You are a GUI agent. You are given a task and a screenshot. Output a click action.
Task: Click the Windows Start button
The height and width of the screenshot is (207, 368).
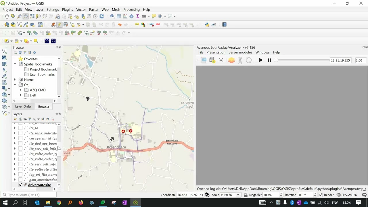click(5, 203)
